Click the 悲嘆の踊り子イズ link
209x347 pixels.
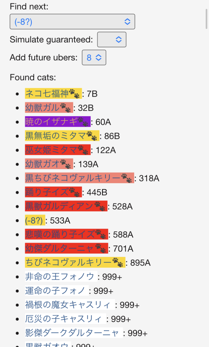[60, 235]
